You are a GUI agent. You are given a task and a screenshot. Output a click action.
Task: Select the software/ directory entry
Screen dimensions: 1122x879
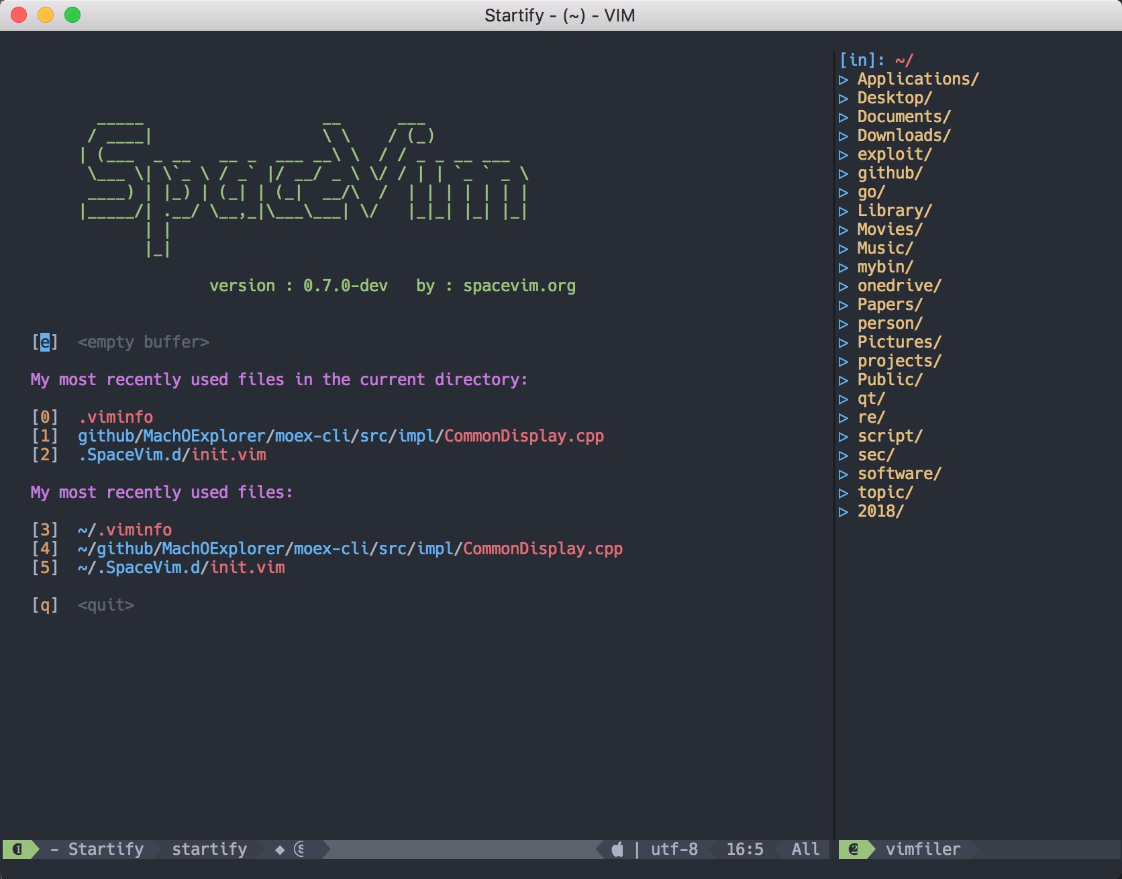pos(899,474)
